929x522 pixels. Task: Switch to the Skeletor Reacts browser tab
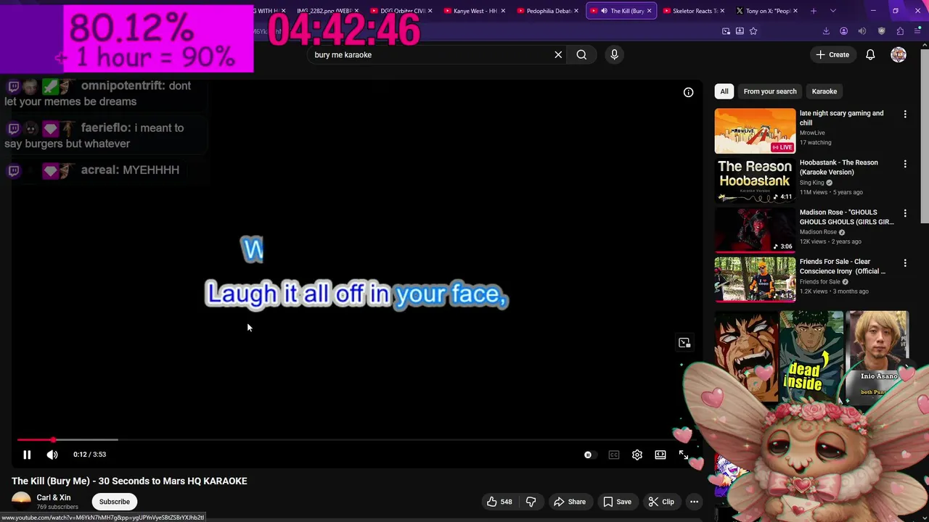tap(695, 11)
